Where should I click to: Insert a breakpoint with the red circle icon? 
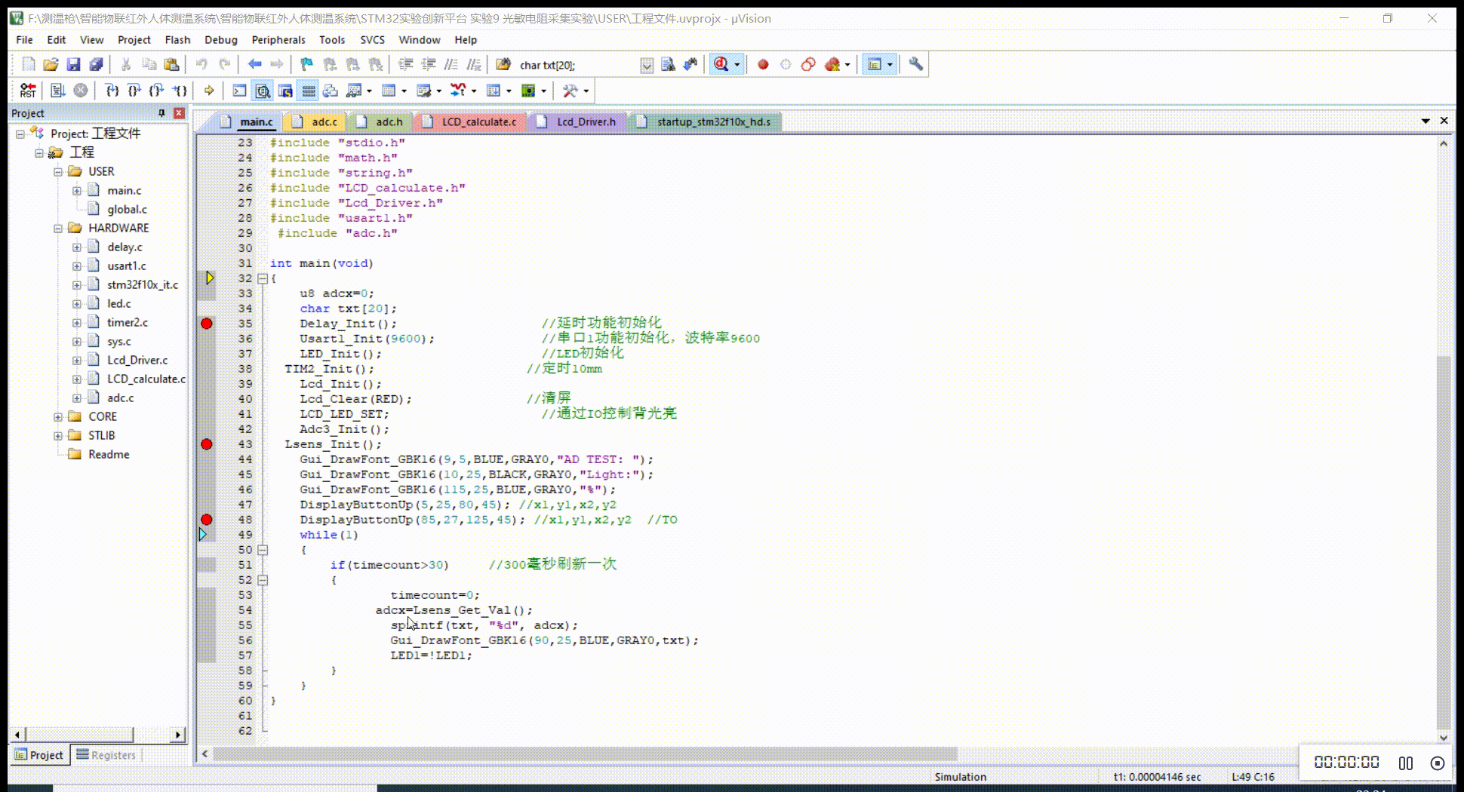click(763, 65)
